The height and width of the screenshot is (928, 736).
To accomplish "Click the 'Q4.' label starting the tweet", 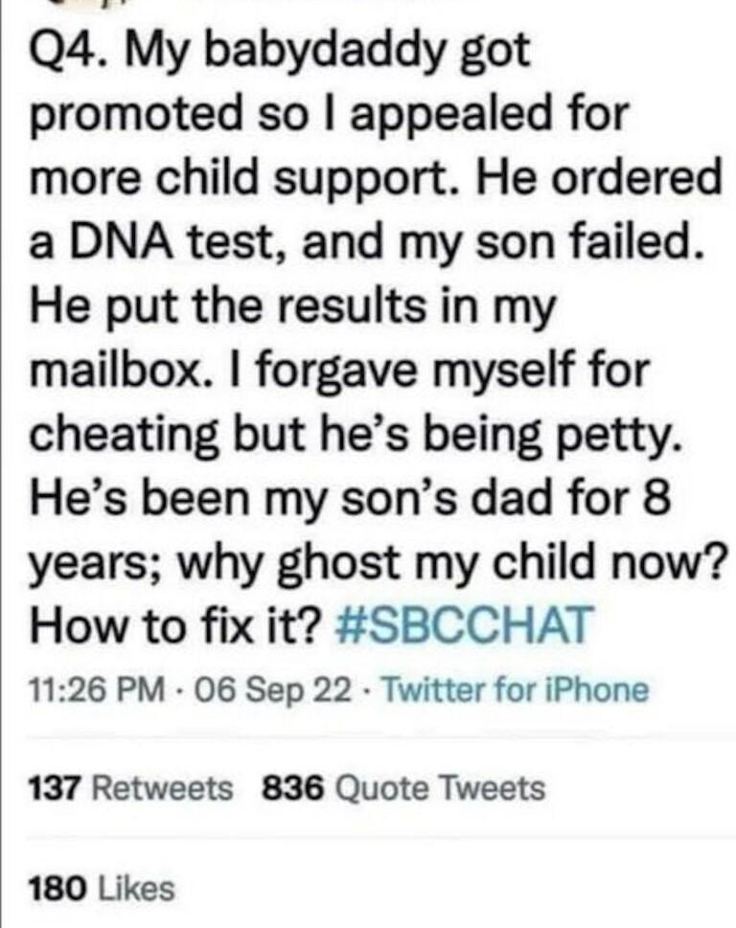I will (71, 54).
